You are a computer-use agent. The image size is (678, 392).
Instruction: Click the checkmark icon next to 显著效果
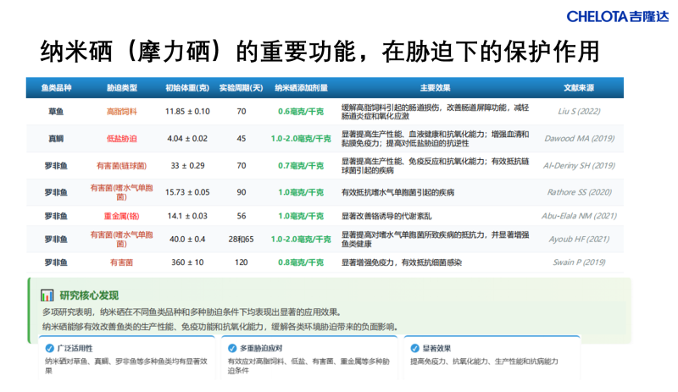coord(414,348)
